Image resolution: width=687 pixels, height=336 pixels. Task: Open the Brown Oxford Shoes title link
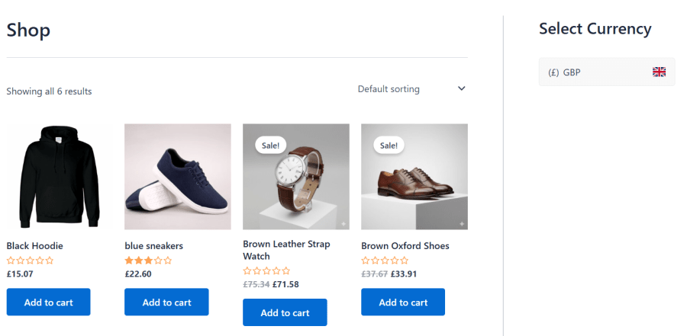pyautogui.click(x=405, y=246)
